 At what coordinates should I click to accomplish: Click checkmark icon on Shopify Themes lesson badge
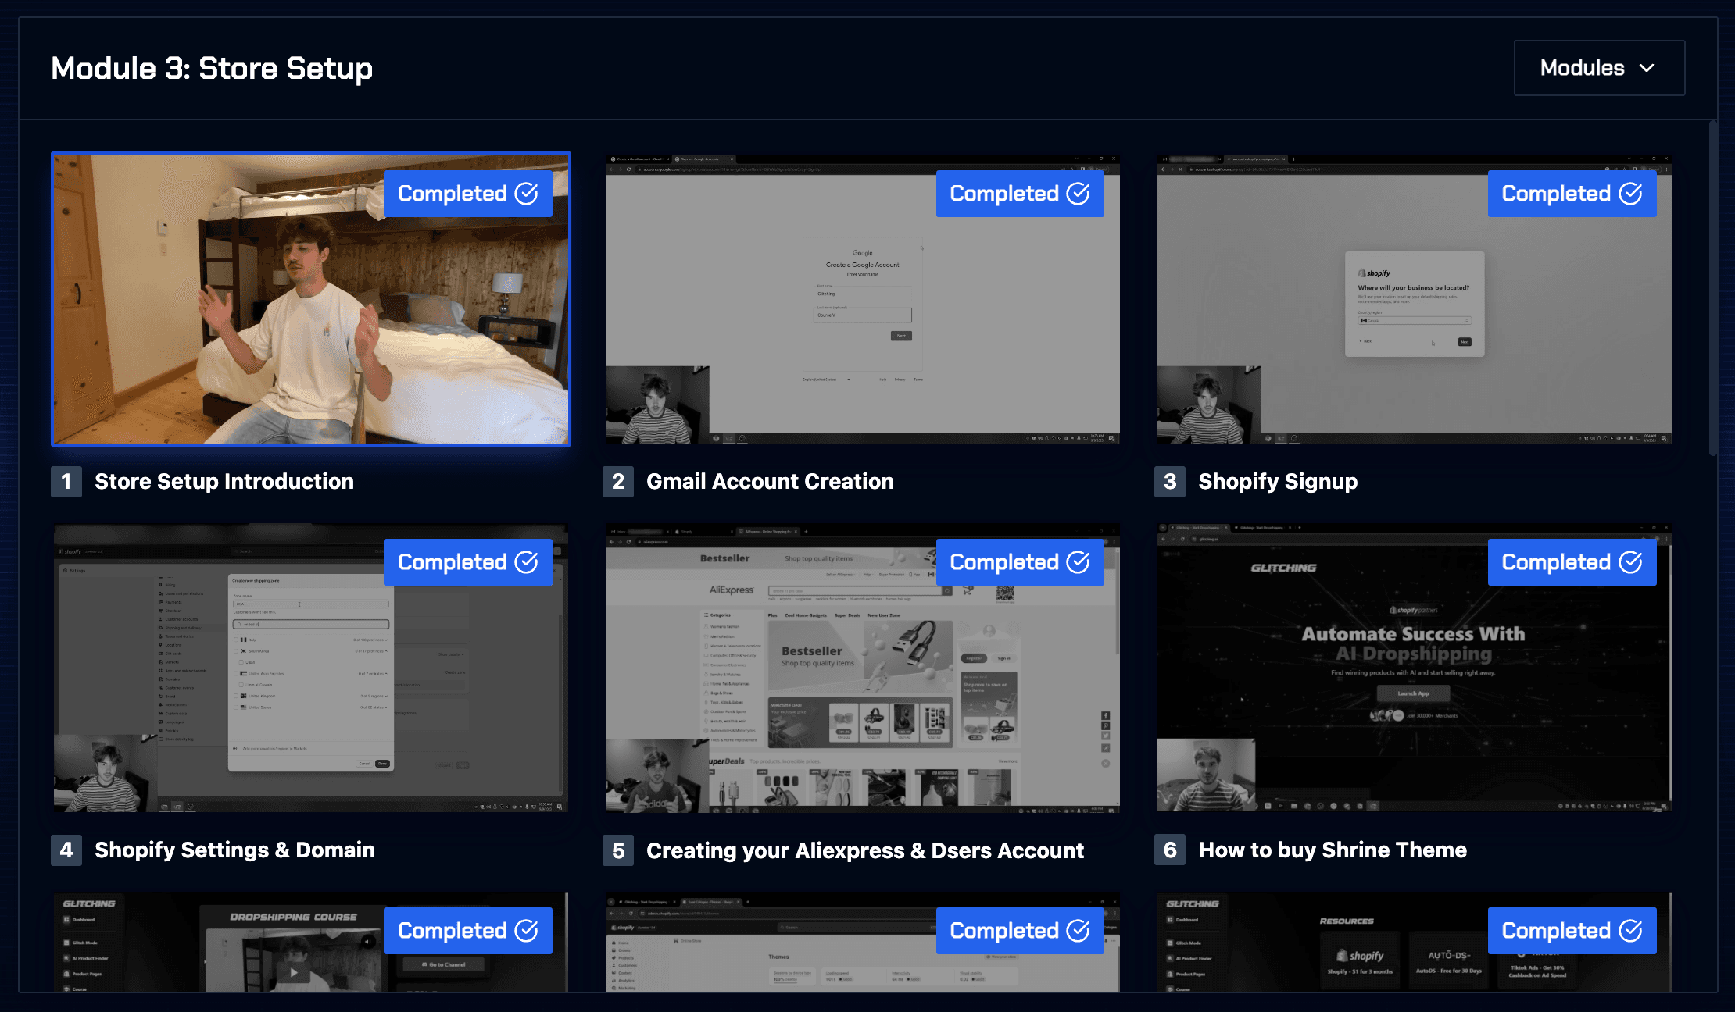[1079, 931]
